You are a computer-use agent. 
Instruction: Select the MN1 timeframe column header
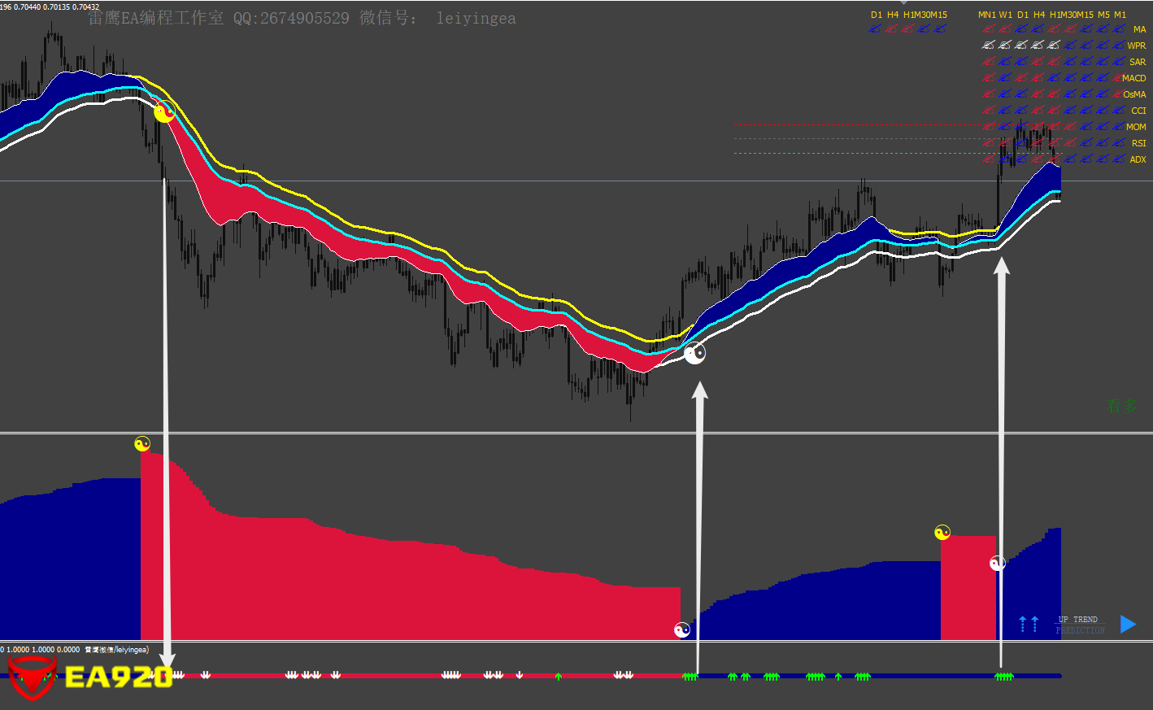[x=986, y=15]
